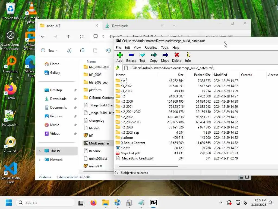Viewport: 278px width, 209px height.
Task: Extract the archive with the Extract icon
Action: click(x=131, y=57)
